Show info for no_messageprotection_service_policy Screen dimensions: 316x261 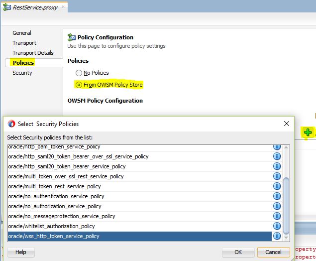tap(277, 216)
